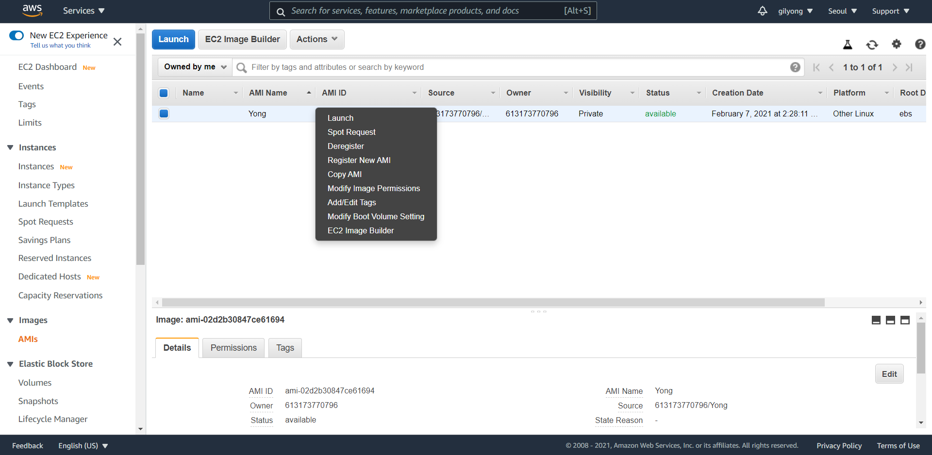This screenshot has height=455, width=932.
Task: Go to next page of results
Action: (x=895, y=67)
